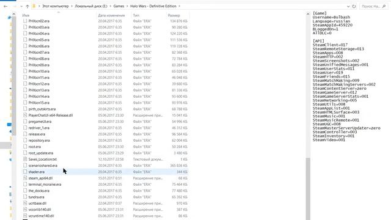Expand address bar history dropdown
This screenshot has height=220, width=391.
[348, 6]
